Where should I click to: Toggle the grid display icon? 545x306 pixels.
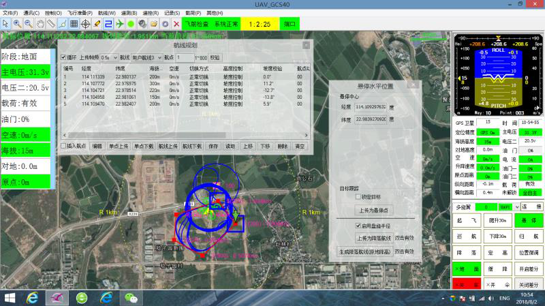pos(74,23)
